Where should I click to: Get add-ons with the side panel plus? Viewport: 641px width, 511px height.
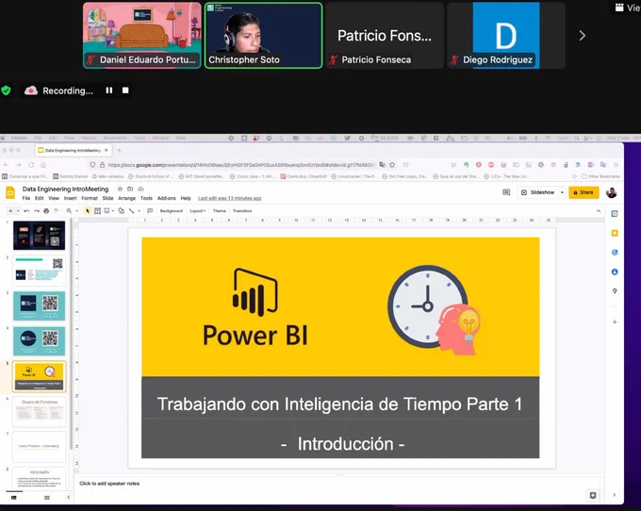[x=615, y=322]
